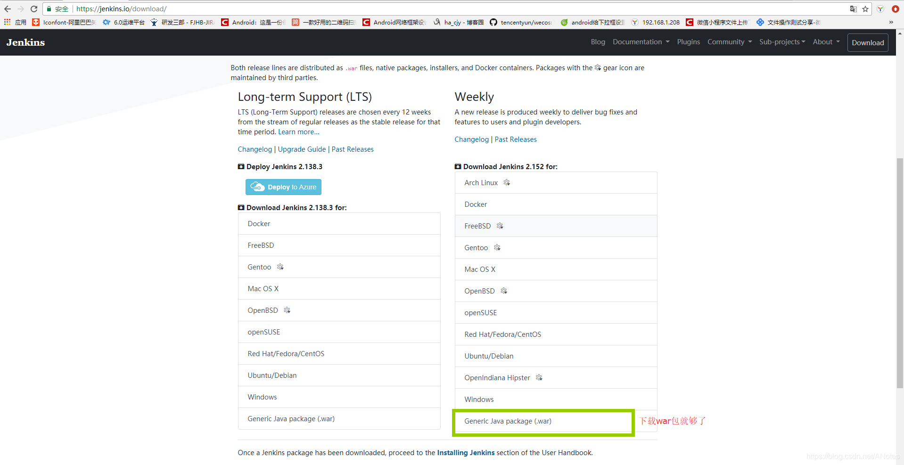Open the 6.0运维平台 bookmark

123,22
